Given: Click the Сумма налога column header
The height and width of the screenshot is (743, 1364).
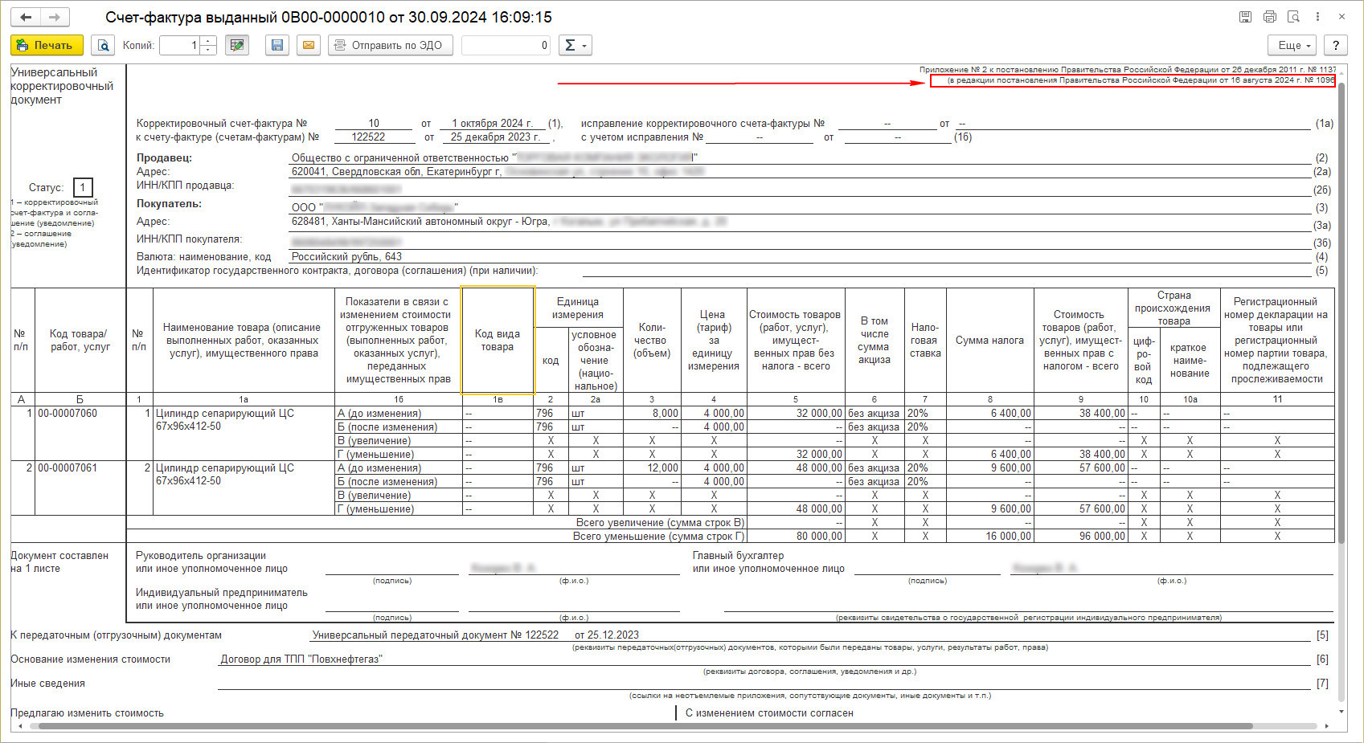Looking at the screenshot, I should [990, 341].
